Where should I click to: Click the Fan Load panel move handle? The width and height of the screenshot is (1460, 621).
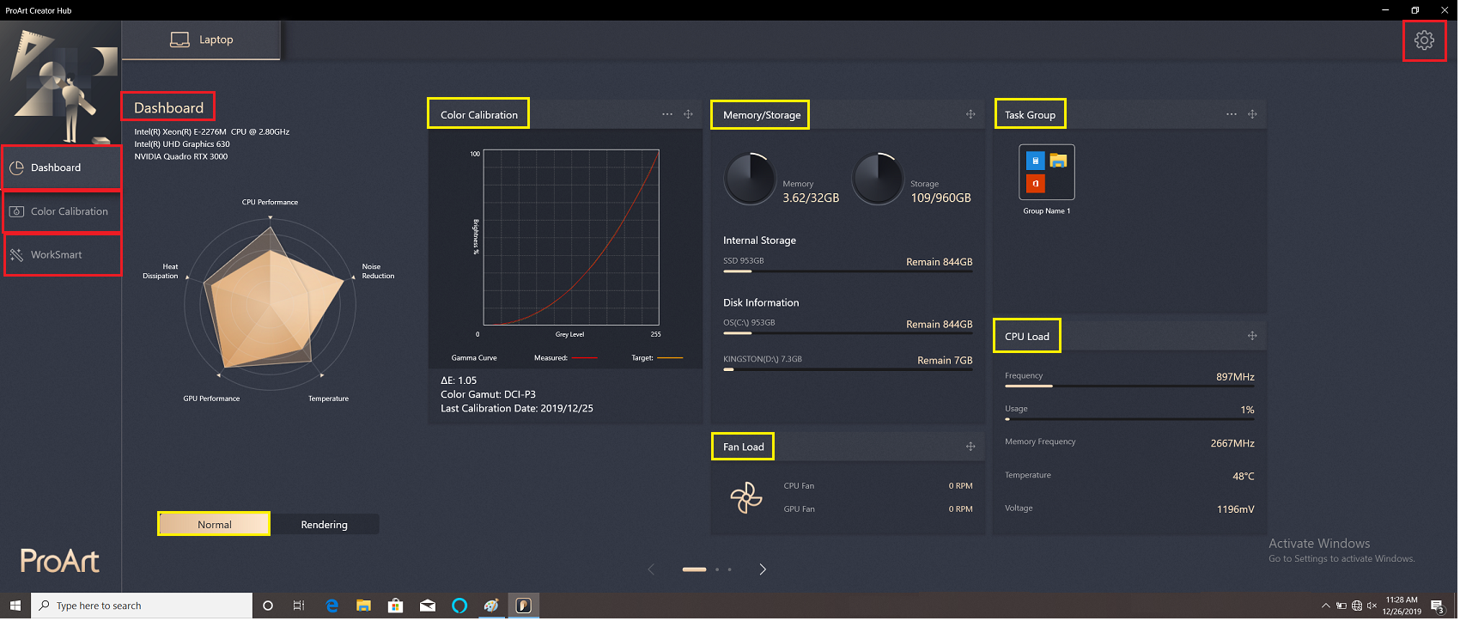pyautogui.click(x=971, y=447)
